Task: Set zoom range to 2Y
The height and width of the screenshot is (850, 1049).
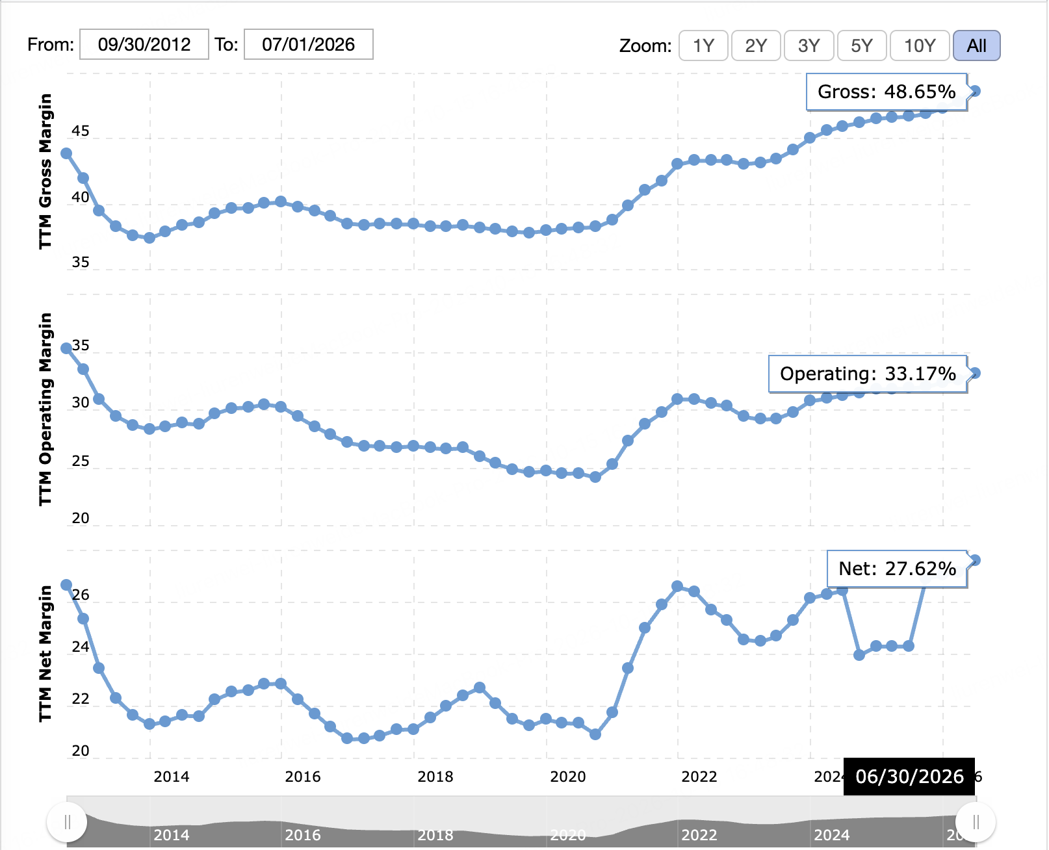Action: (756, 45)
